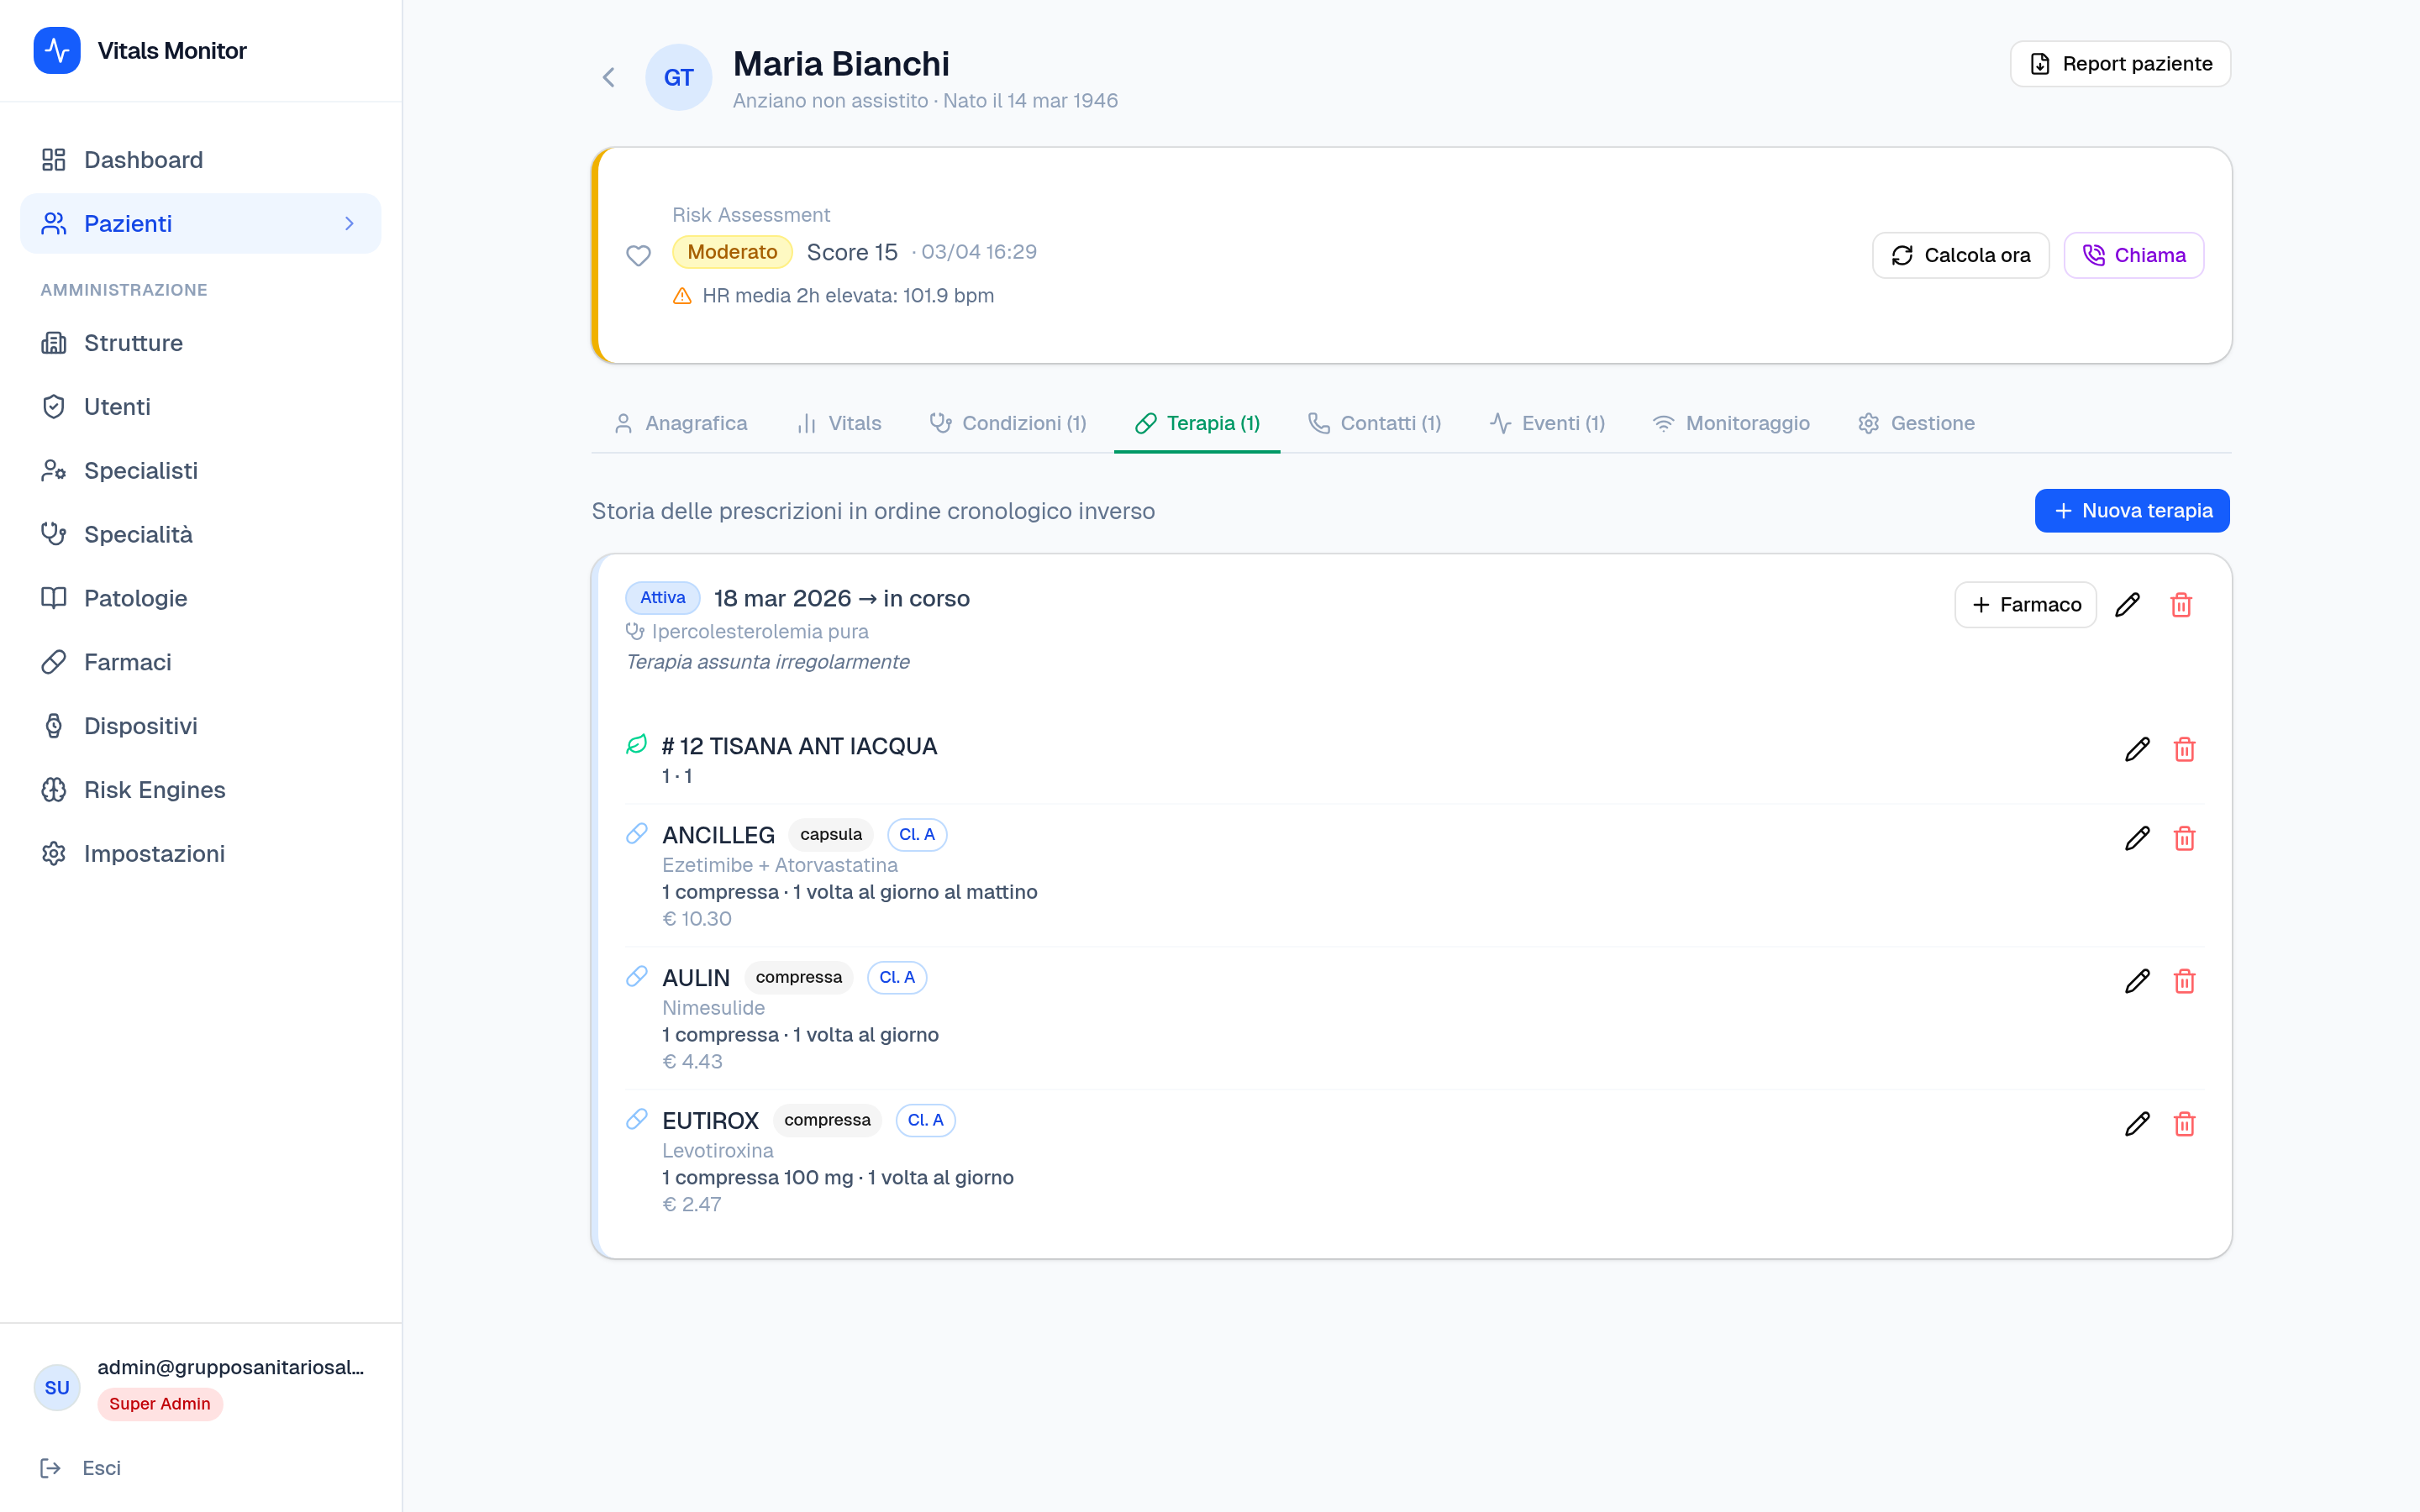This screenshot has width=2420, height=1512.
Task: Click the compressa tag on EUTIROX
Action: tap(827, 1121)
